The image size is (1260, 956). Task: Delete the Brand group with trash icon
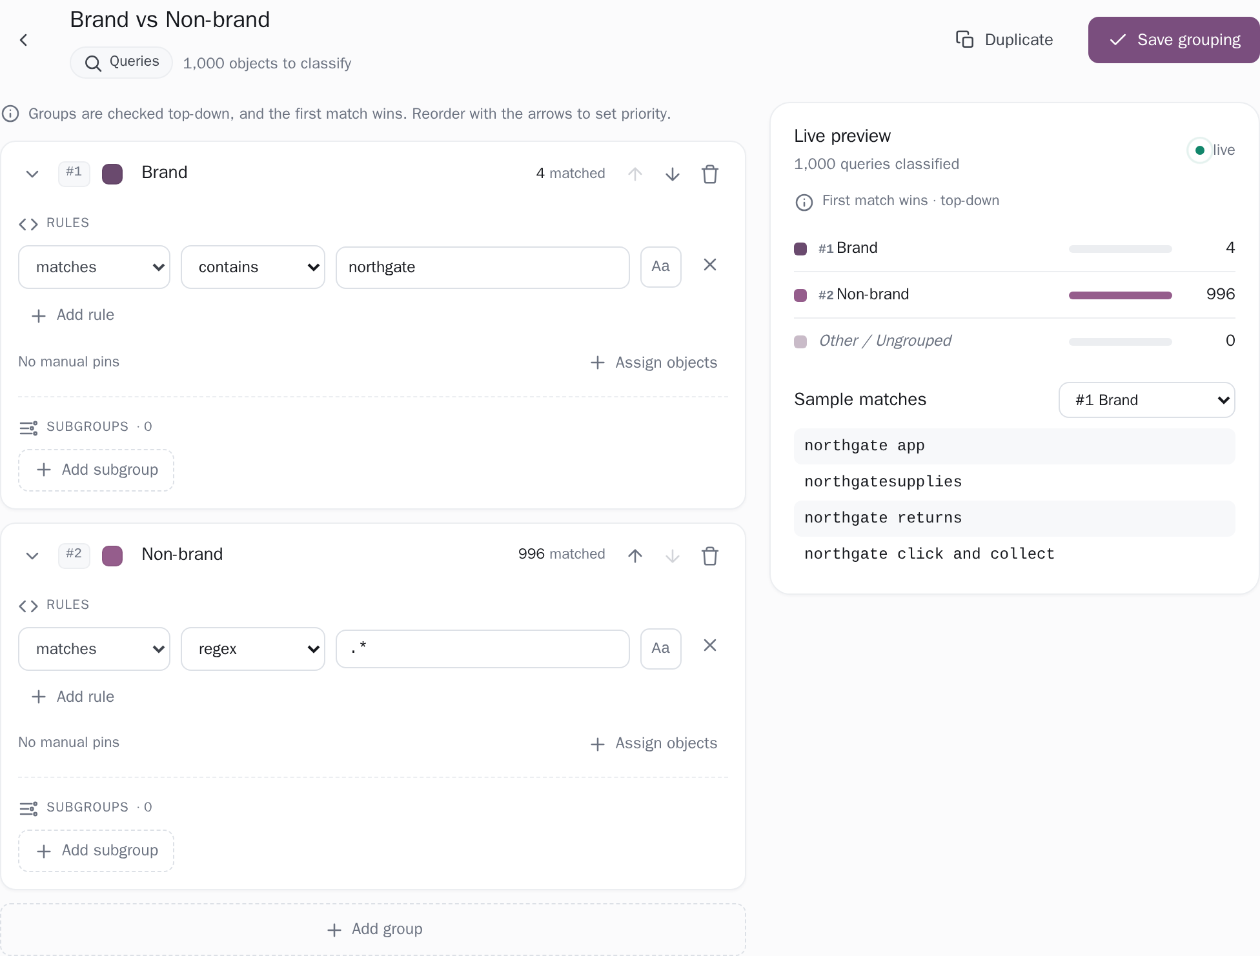[710, 174]
